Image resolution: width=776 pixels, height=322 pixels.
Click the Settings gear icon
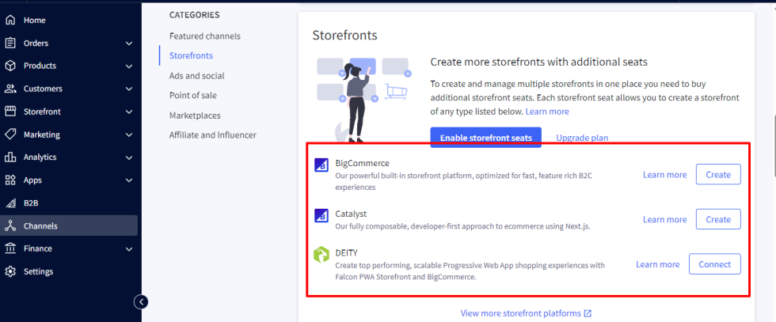(10, 271)
